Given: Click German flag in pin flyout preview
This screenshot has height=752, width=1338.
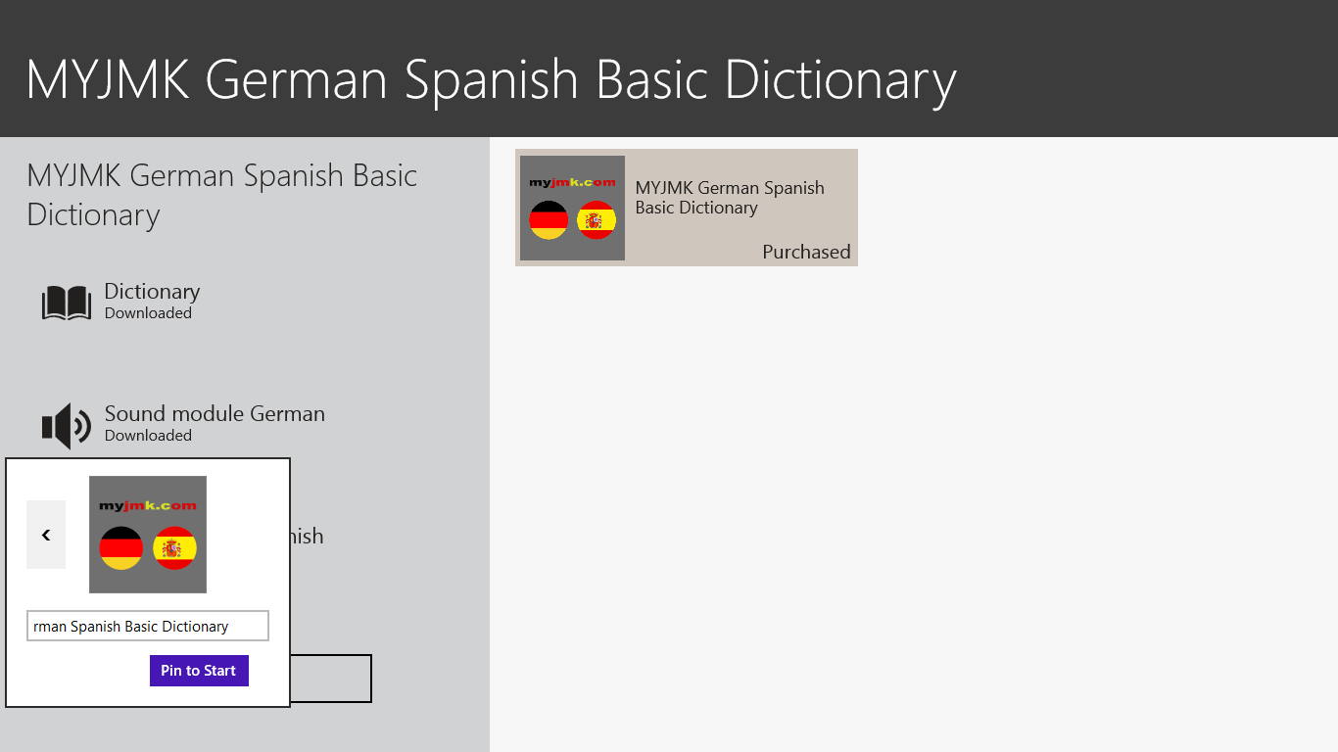Looking at the screenshot, I should pos(121,548).
